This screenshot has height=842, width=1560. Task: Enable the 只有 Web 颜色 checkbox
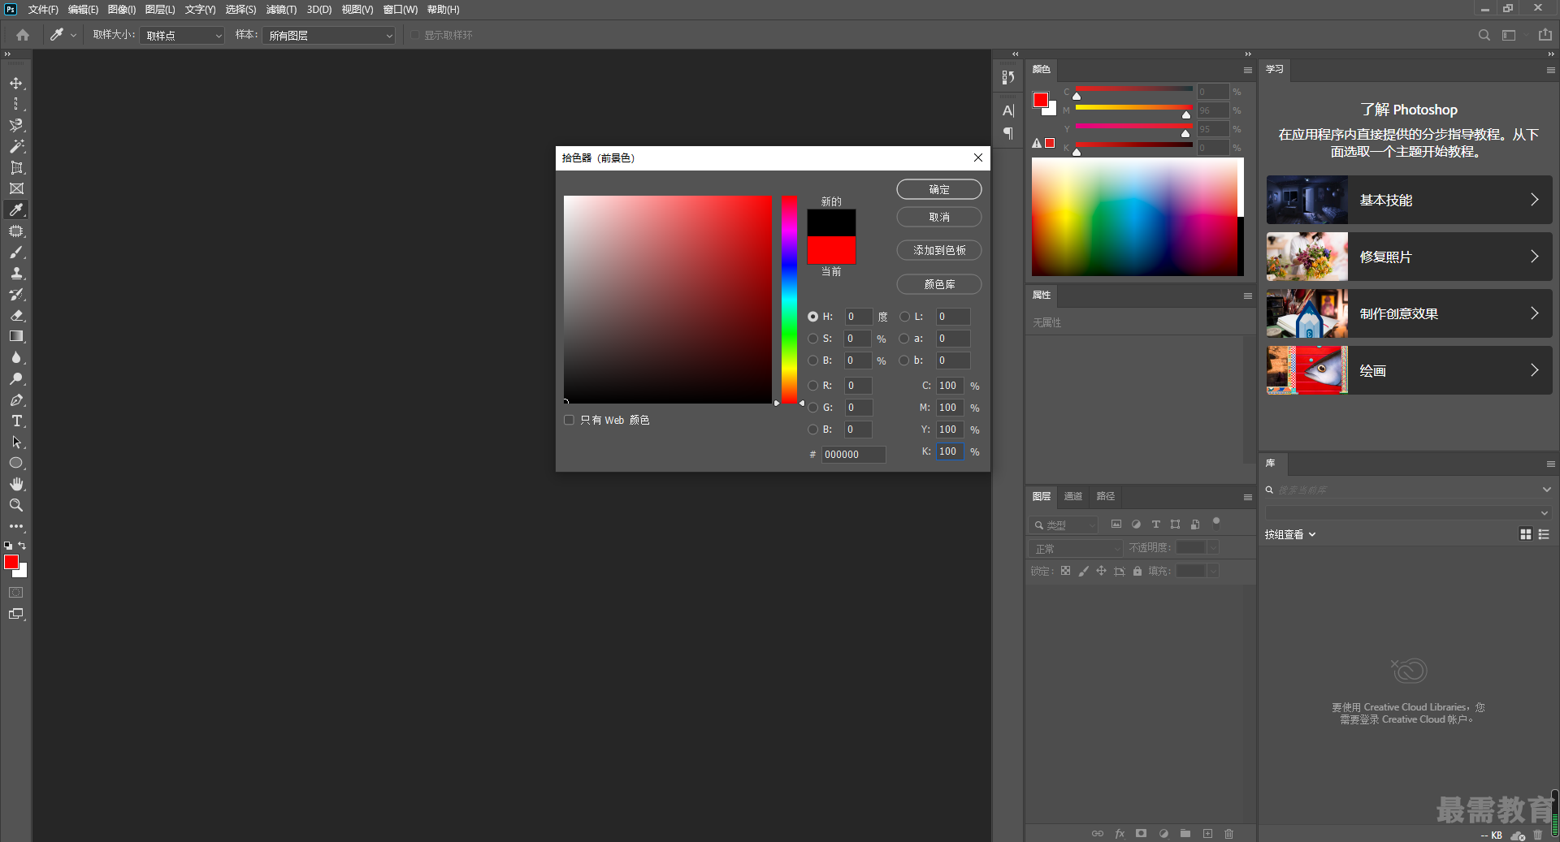(x=569, y=420)
